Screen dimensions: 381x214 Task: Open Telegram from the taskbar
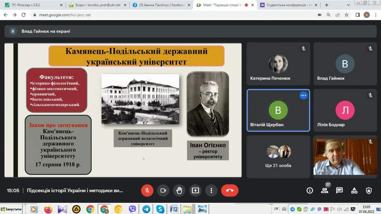click(146, 209)
